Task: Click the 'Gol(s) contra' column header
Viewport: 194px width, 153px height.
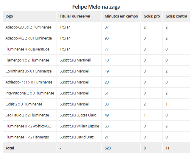Action: [176, 16]
